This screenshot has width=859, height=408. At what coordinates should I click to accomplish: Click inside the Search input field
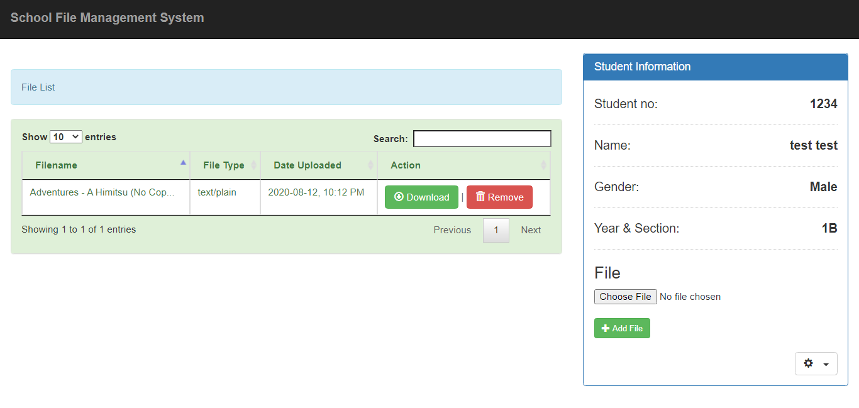(x=482, y=138)
